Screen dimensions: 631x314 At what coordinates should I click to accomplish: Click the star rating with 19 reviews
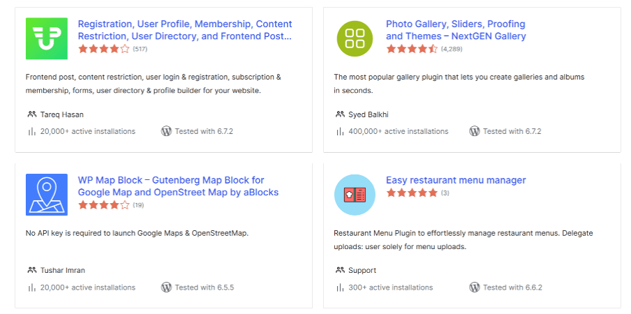pos(103,205)
